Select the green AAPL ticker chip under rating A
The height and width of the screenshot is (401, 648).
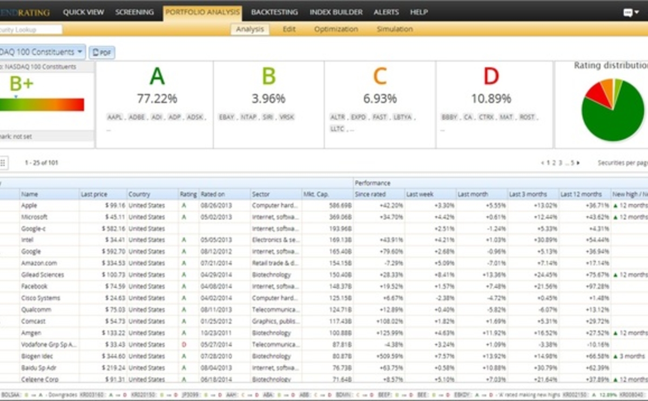click(x=114, y=117)
